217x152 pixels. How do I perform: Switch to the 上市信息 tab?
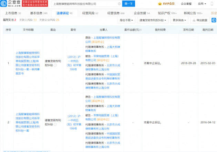[x=13, y=13]
